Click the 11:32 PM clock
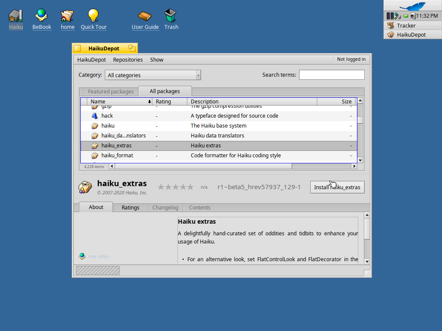The image size is (442, 331). tap(427, 16)
